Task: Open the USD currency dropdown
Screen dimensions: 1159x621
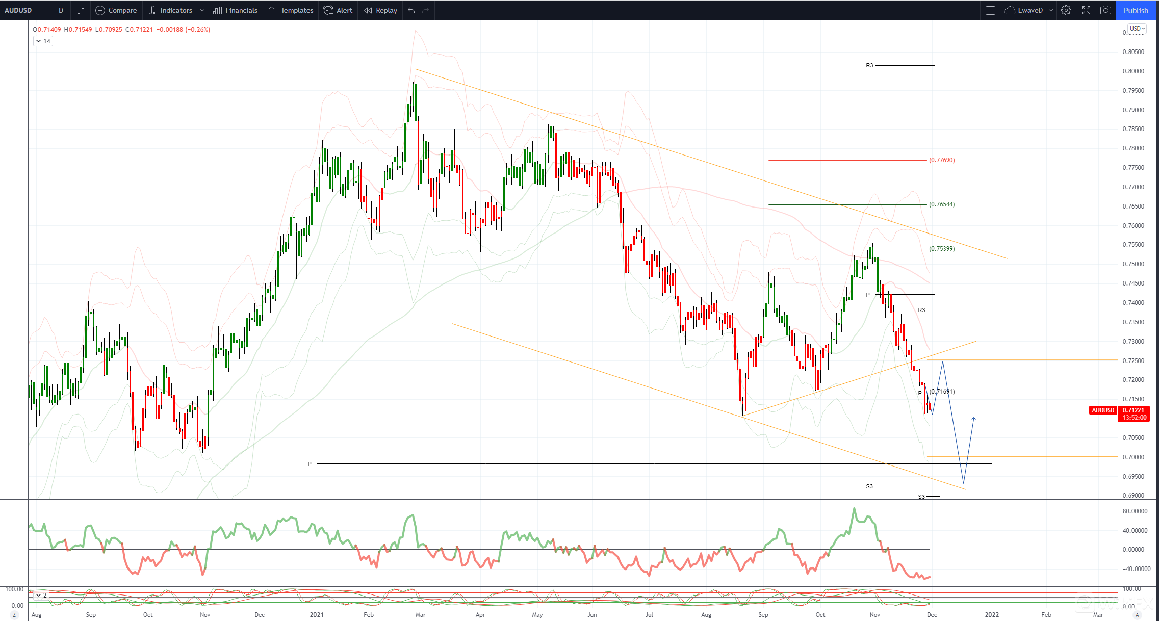Action: pos(1137,29)
